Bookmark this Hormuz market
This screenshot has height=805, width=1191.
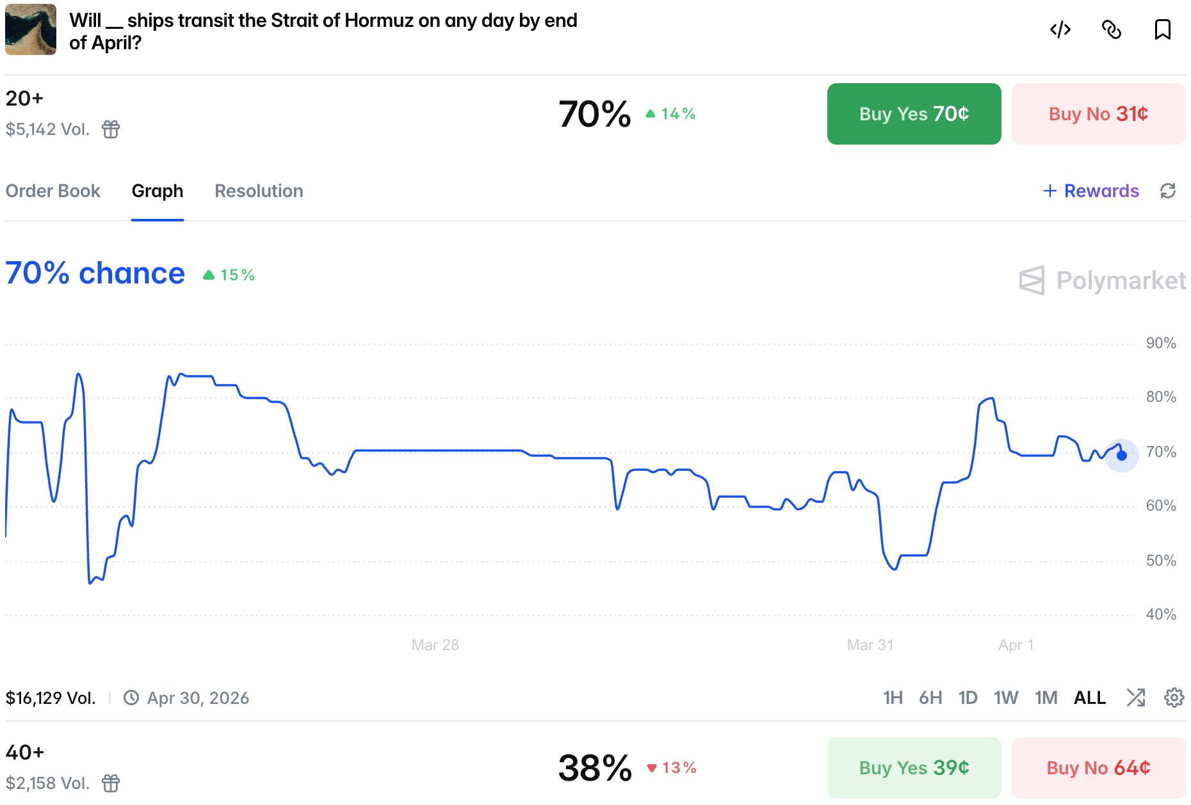click(1163, 30)
